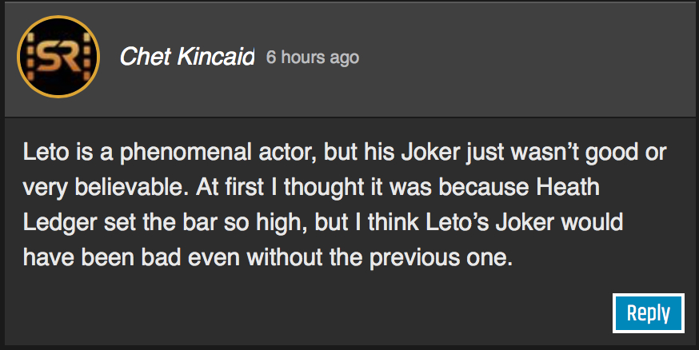Click the empty comment header bar area

[x=520, y=58]
